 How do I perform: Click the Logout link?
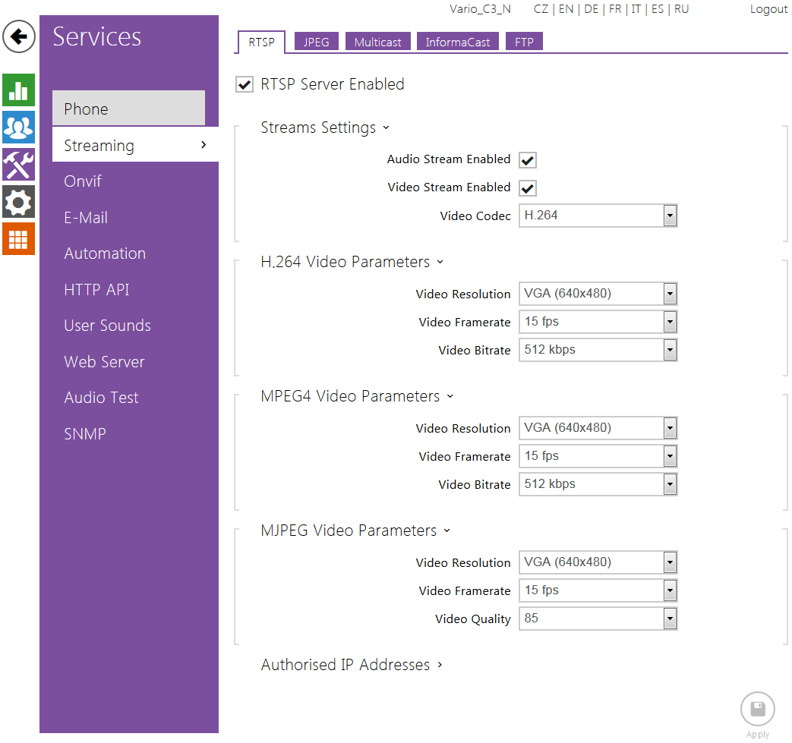coord(768,9)
